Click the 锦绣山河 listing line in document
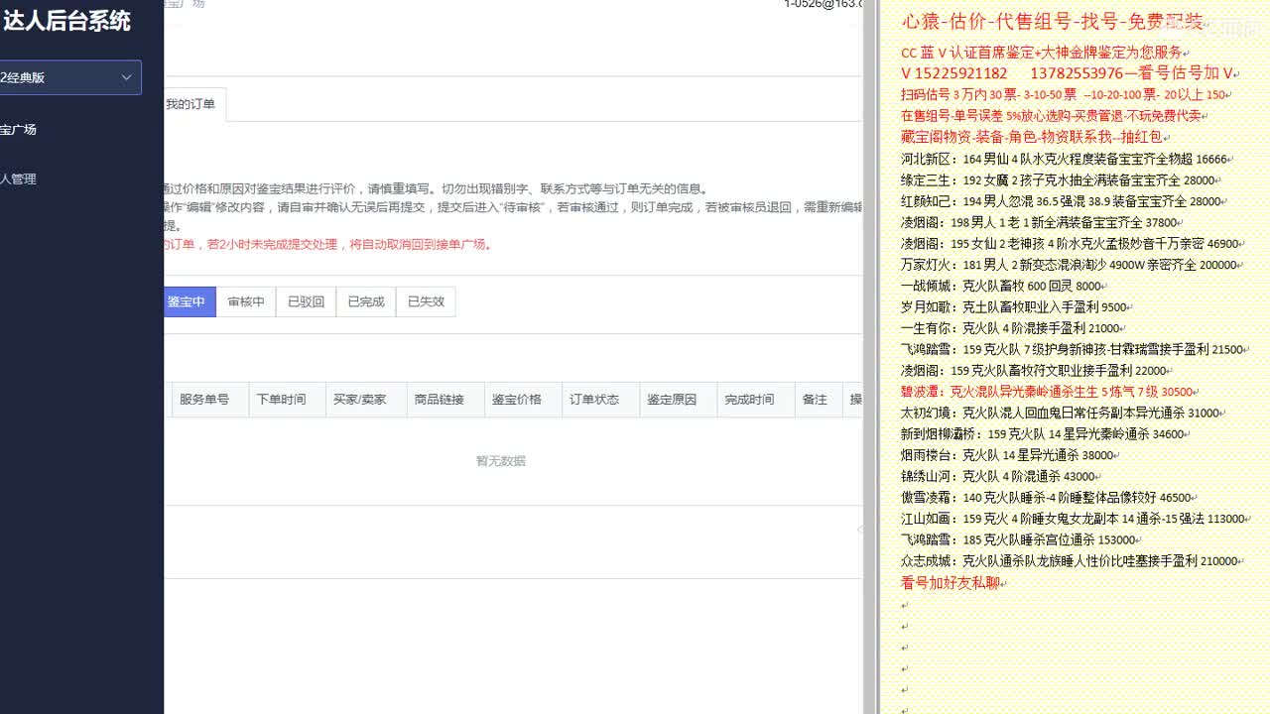1270x714 pixels. [997, 476]
